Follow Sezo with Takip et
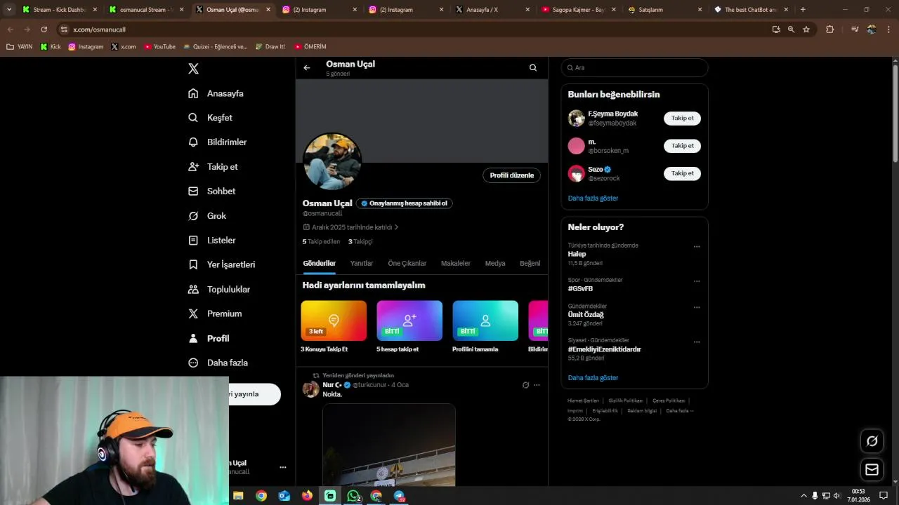This screenshot has height=505, width=899. [x=682, y=173]
